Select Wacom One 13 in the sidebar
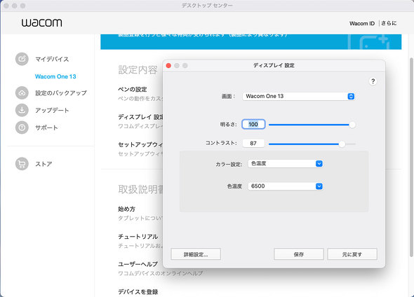The height and width of the screenshot is (297, 414). tap(55, 76)
